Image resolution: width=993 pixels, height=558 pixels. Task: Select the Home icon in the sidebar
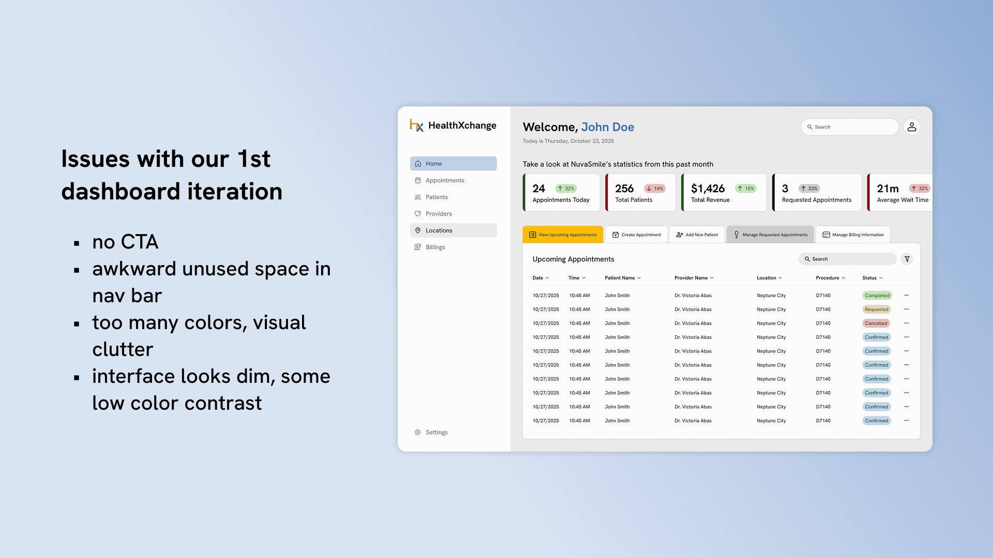(418, 163)
